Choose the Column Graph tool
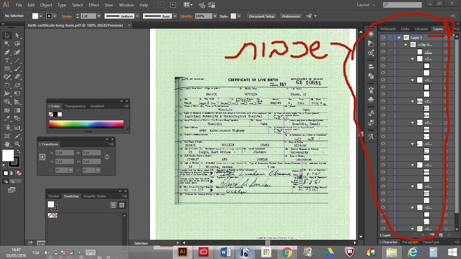Screen dimensions: 461x259 click(17, 127)
